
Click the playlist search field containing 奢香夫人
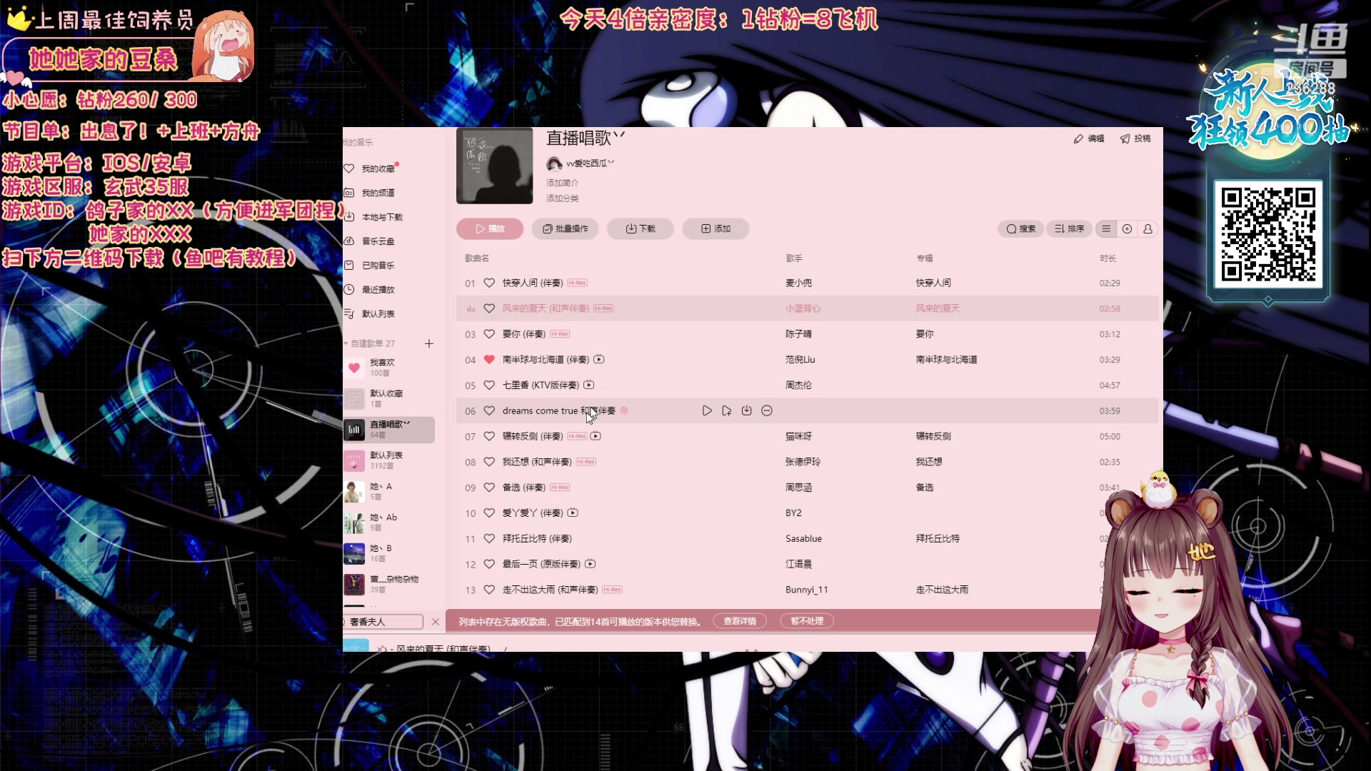tap(384, 622)
